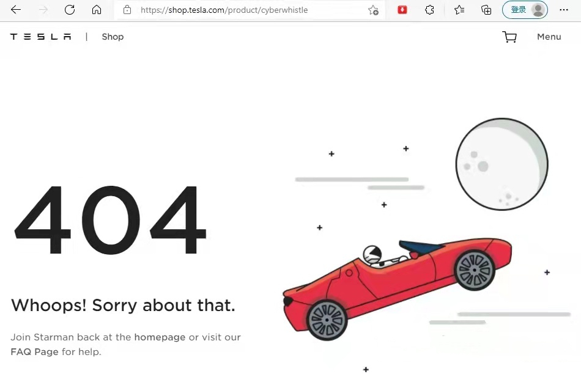This screenshot has width=581, height=374.
Task: Follow the homepage link
Action: click(160, 337)
